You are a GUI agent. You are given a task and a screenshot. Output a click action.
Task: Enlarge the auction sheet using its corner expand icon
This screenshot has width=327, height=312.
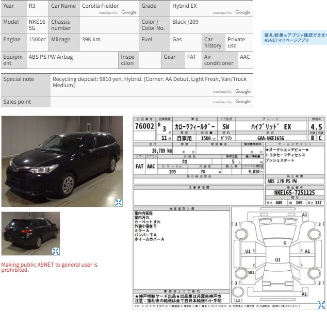click(x=321, y=305)
